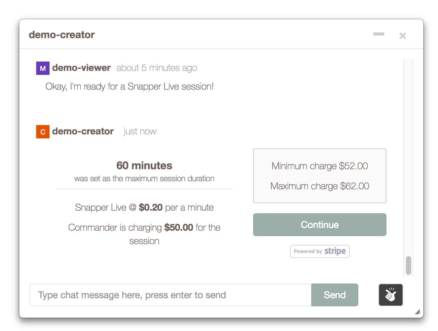This screenshot has width=438, height=331.
Task: Click the demo-creator window title
Action: 62,35
